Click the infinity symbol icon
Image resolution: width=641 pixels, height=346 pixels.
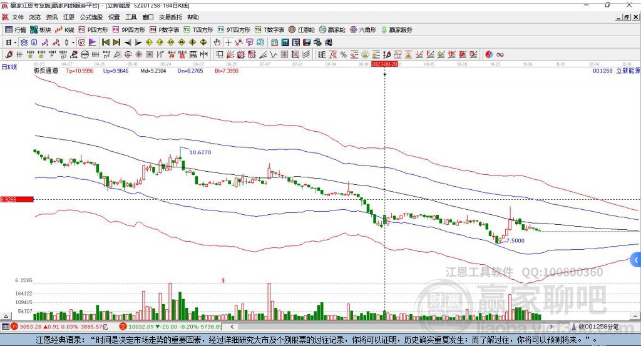[500, 55]
